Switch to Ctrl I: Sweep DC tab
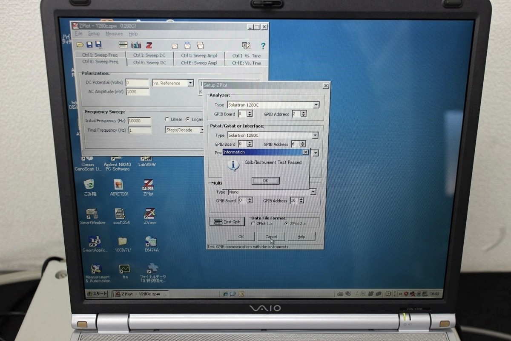The image size is (511, 341). [x=149, y=55]
